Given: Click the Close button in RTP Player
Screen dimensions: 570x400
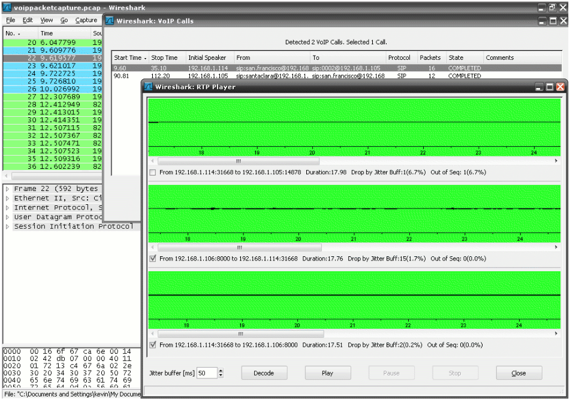Looking at the screenshot, I should click(518, 372).
